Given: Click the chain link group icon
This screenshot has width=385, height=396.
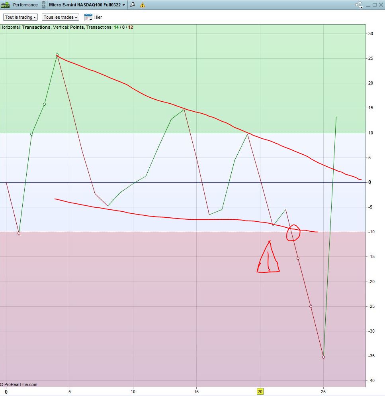Looking at the screenshot, I should pos(43,5).
